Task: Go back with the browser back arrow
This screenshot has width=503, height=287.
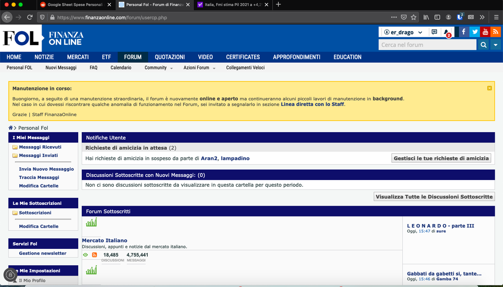Action: click(7, 17)
